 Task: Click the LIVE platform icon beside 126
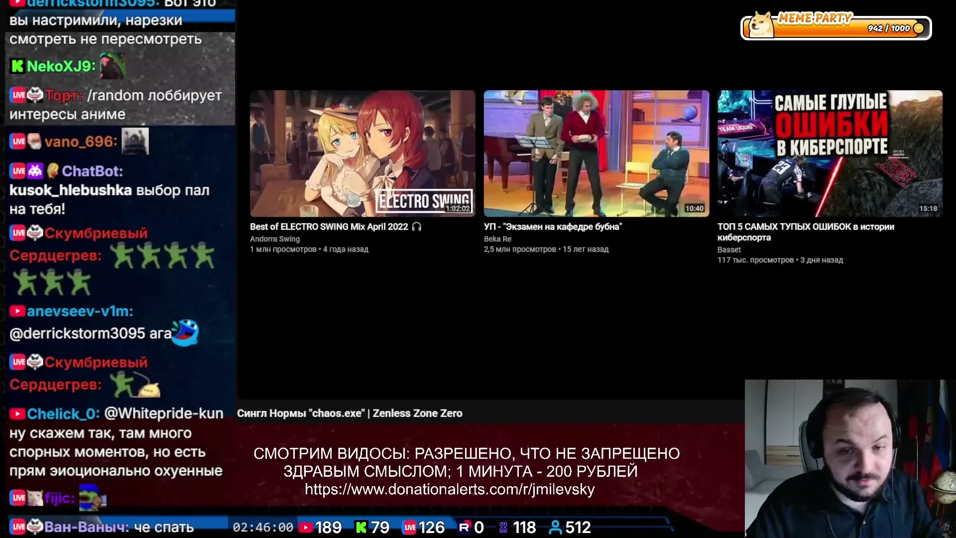tap(410, 527)
